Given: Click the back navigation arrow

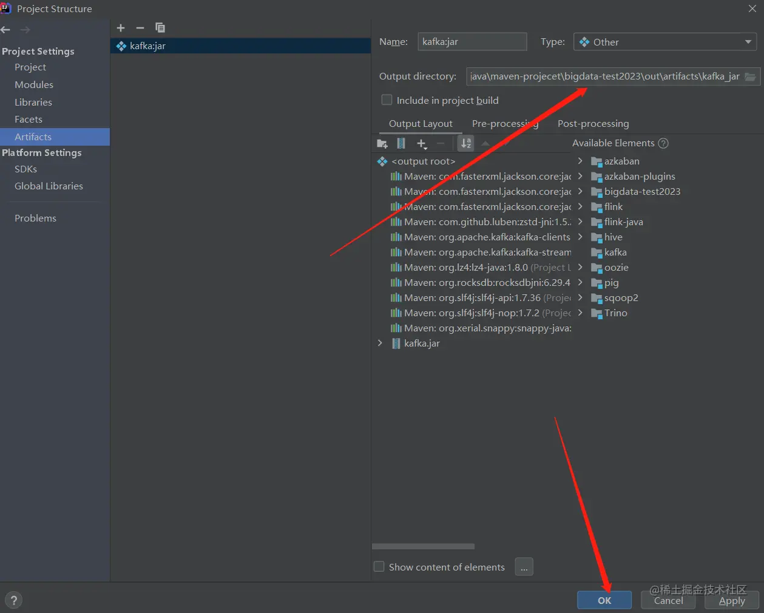Looking at the screenshot, I should coord(6,30).
